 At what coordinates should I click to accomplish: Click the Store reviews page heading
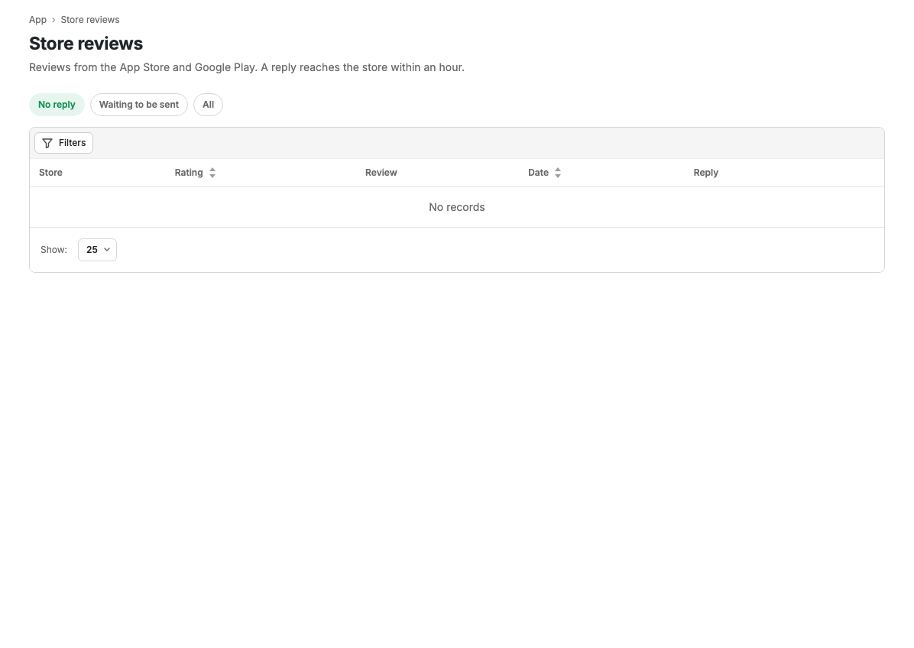click(86, 44)
